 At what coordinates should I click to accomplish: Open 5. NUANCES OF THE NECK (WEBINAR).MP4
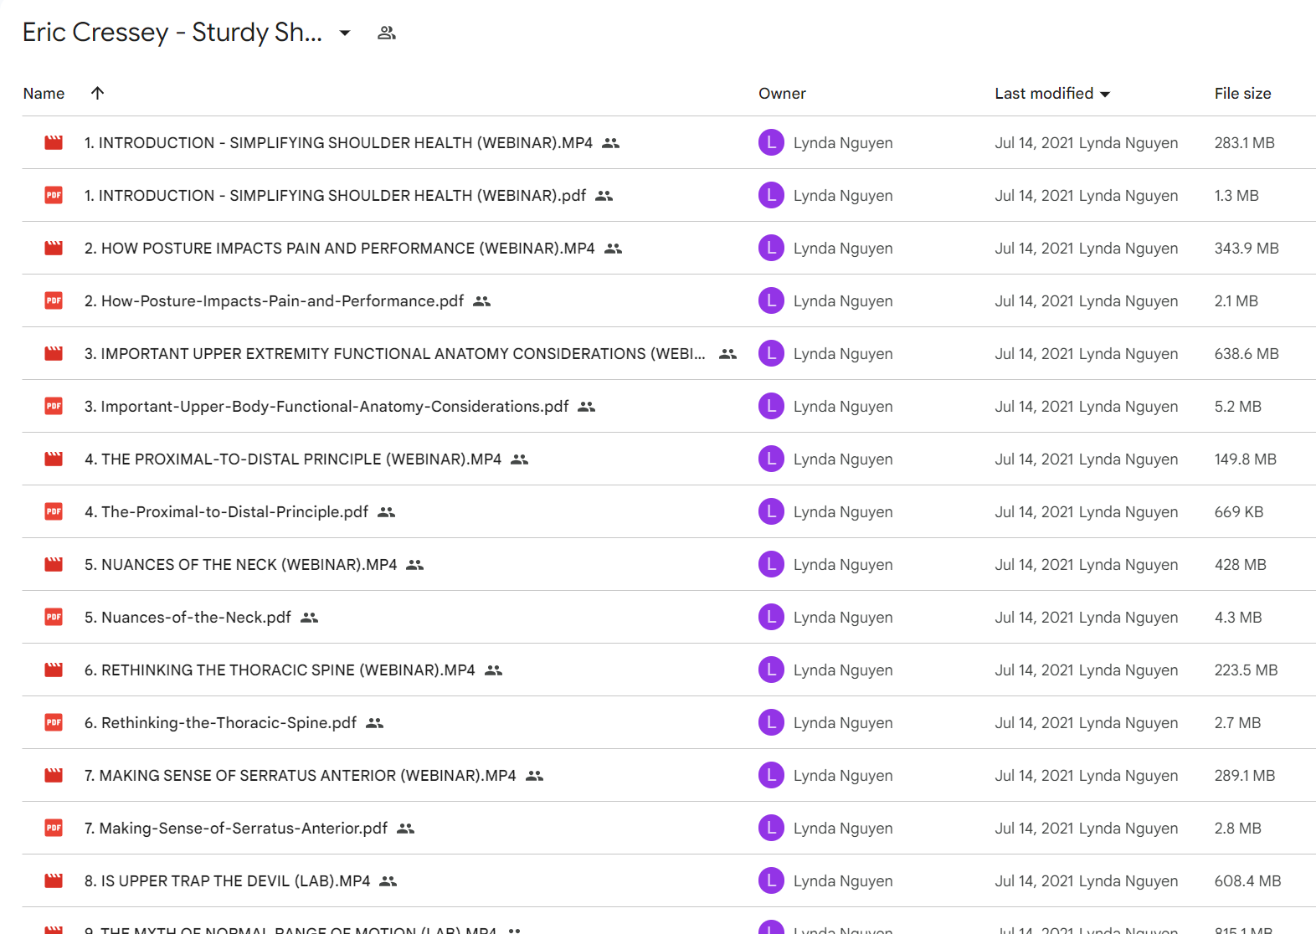(x=240, y=565)
